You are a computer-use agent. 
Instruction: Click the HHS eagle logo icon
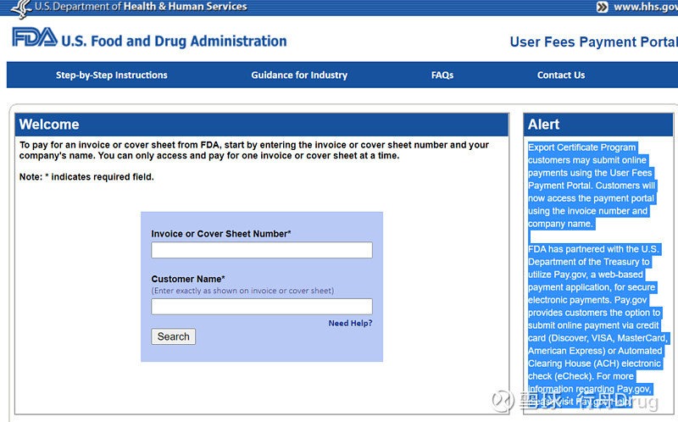click(x=20, y=8)
